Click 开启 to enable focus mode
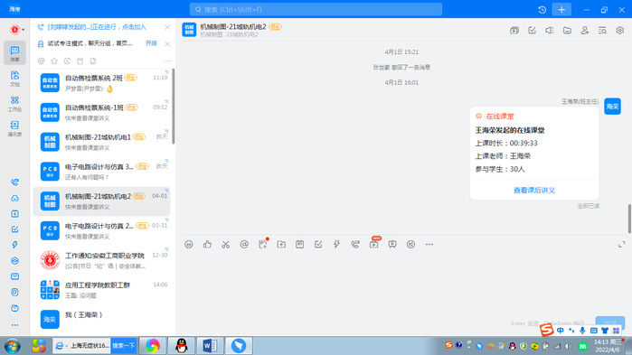 coord(151,43)
